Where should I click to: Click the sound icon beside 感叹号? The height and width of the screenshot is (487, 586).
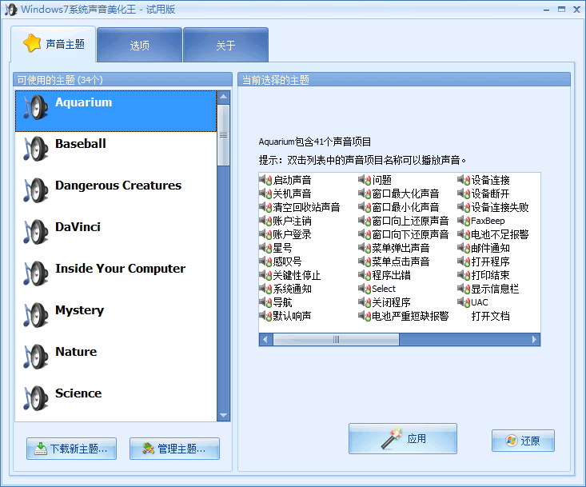click(265, 261)
